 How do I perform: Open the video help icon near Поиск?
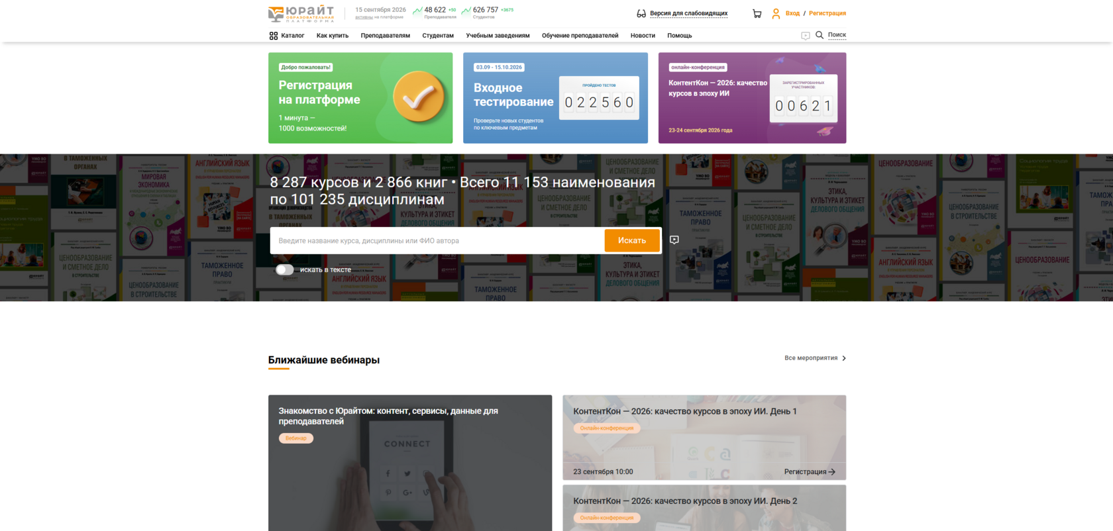[805, 36]
